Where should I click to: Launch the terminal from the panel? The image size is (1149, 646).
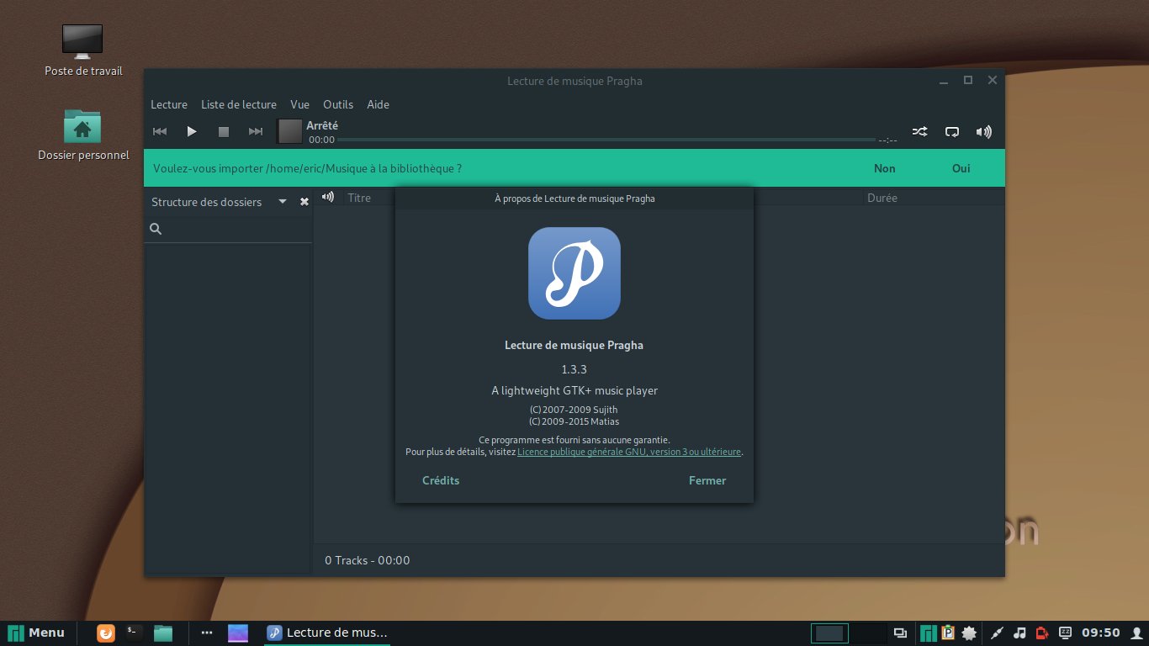tap(134, 633)
